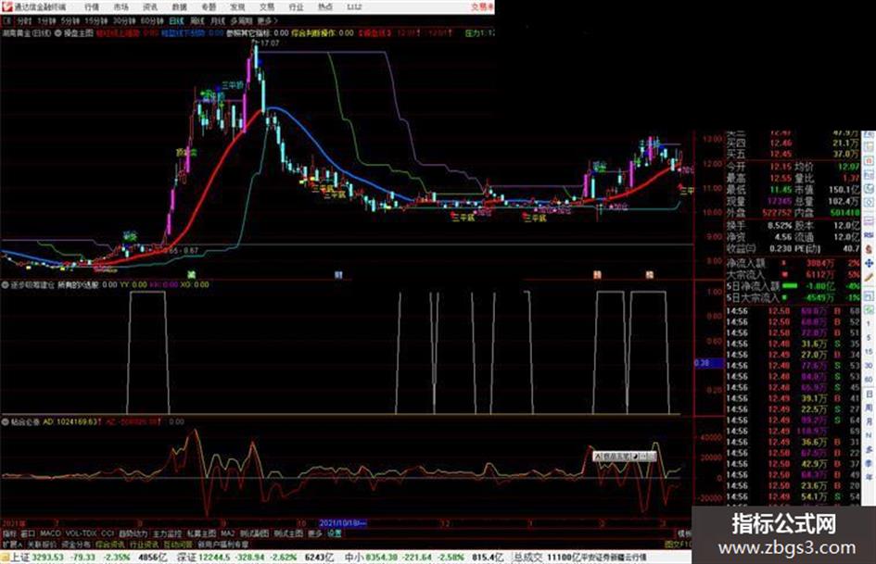Image resolution: width=876 pixels, height=564 pixels.
Task: Open the 综合资讯 tab
Action: 110,545
